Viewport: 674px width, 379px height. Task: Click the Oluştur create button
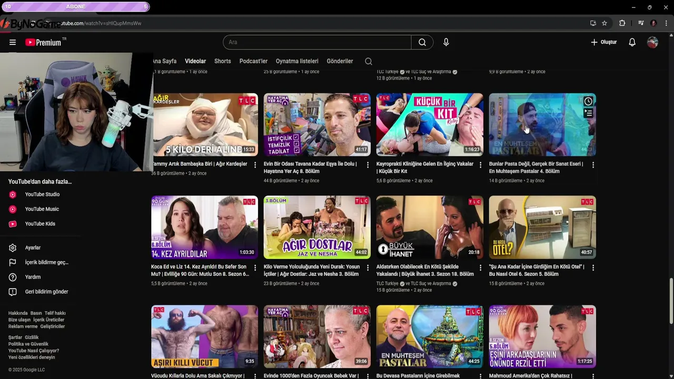603,42
